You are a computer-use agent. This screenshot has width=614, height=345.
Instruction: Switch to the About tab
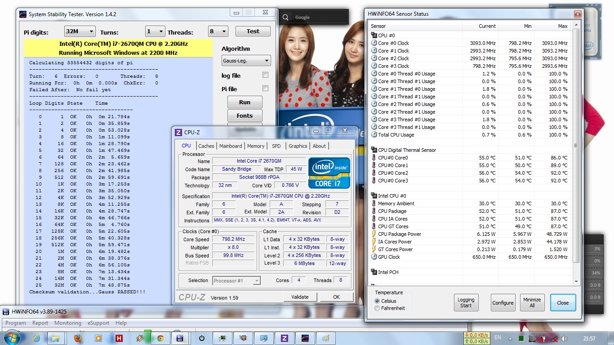pyautogui.click(x=319, y=146)
